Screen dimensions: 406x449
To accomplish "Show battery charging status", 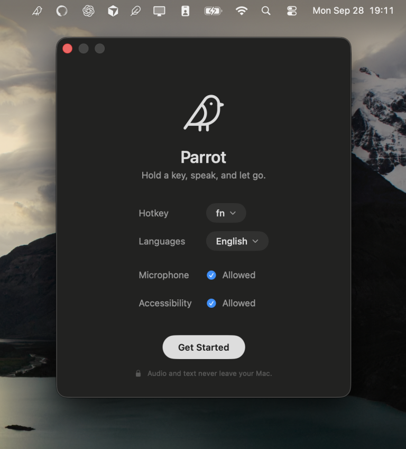I will coord(213,11).
